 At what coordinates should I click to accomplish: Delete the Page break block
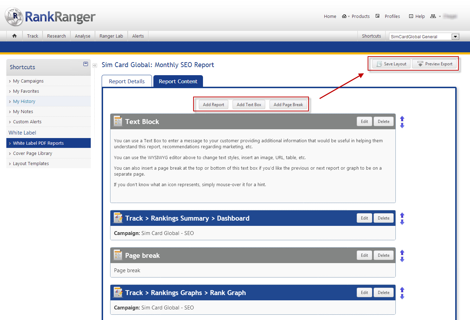point(383,255)
